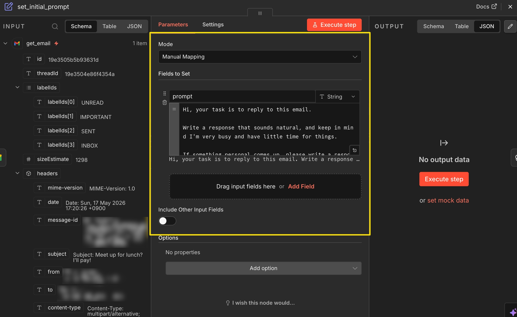Expand the prompt editor to full view

(354, 150)
